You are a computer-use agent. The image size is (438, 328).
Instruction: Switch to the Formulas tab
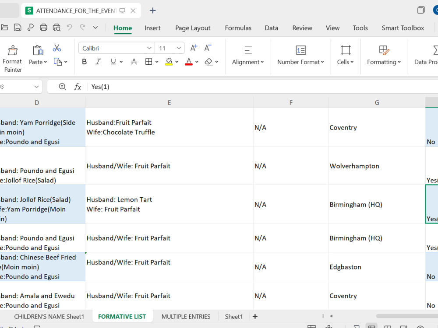click(238, 28)
